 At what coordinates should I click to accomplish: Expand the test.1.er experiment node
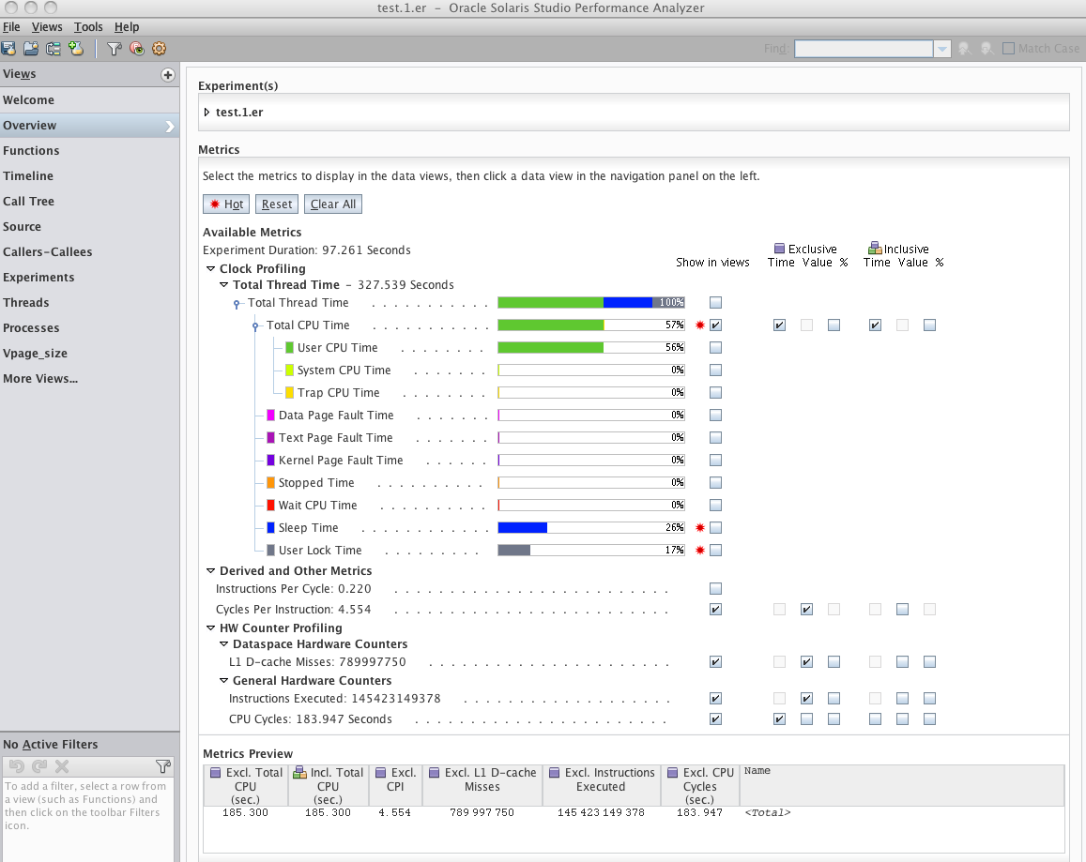point(206,113)
